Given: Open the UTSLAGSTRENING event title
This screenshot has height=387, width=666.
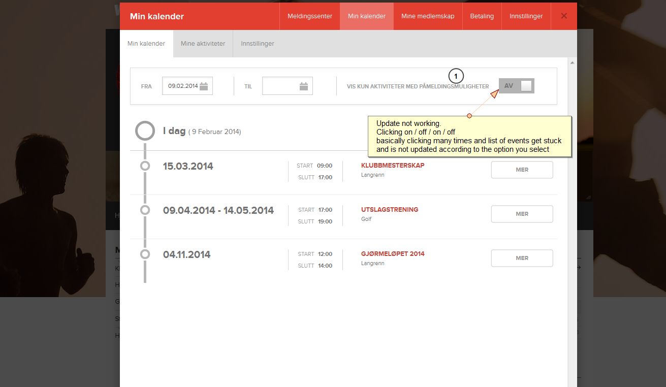Looking at the screenshot, I should [x=390, y=210].
